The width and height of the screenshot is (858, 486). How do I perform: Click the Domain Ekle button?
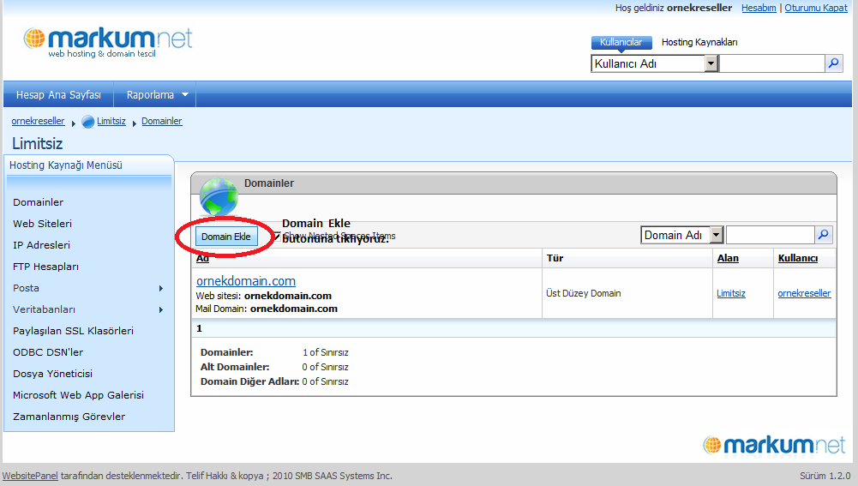226,237
